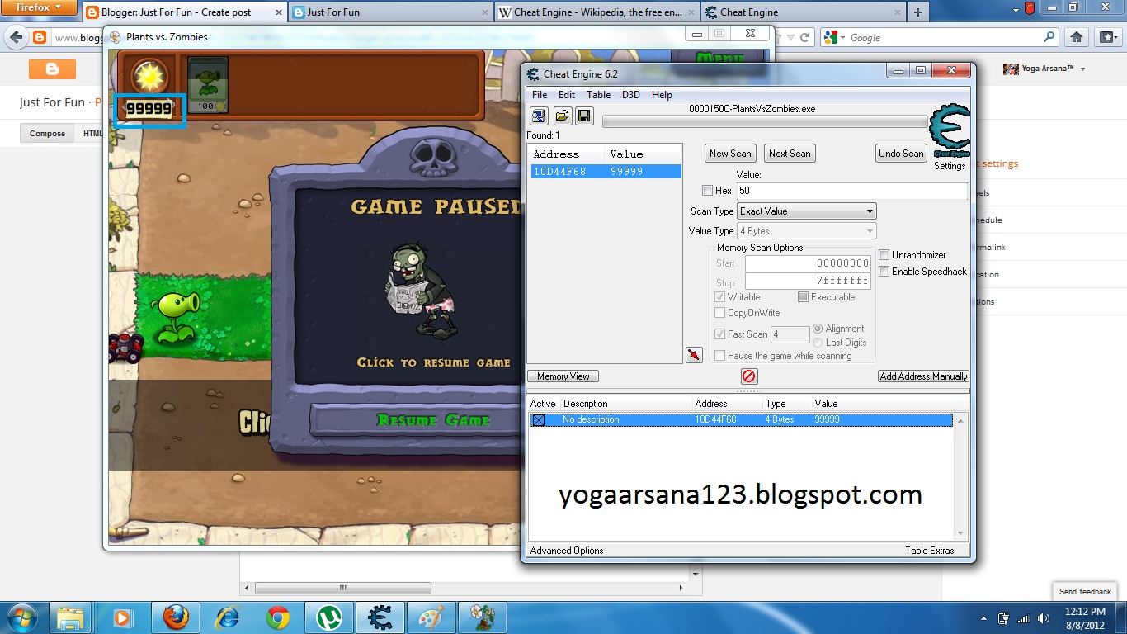Select the Last Digits radio button
1127x634 pixels.
click(818, 343)
